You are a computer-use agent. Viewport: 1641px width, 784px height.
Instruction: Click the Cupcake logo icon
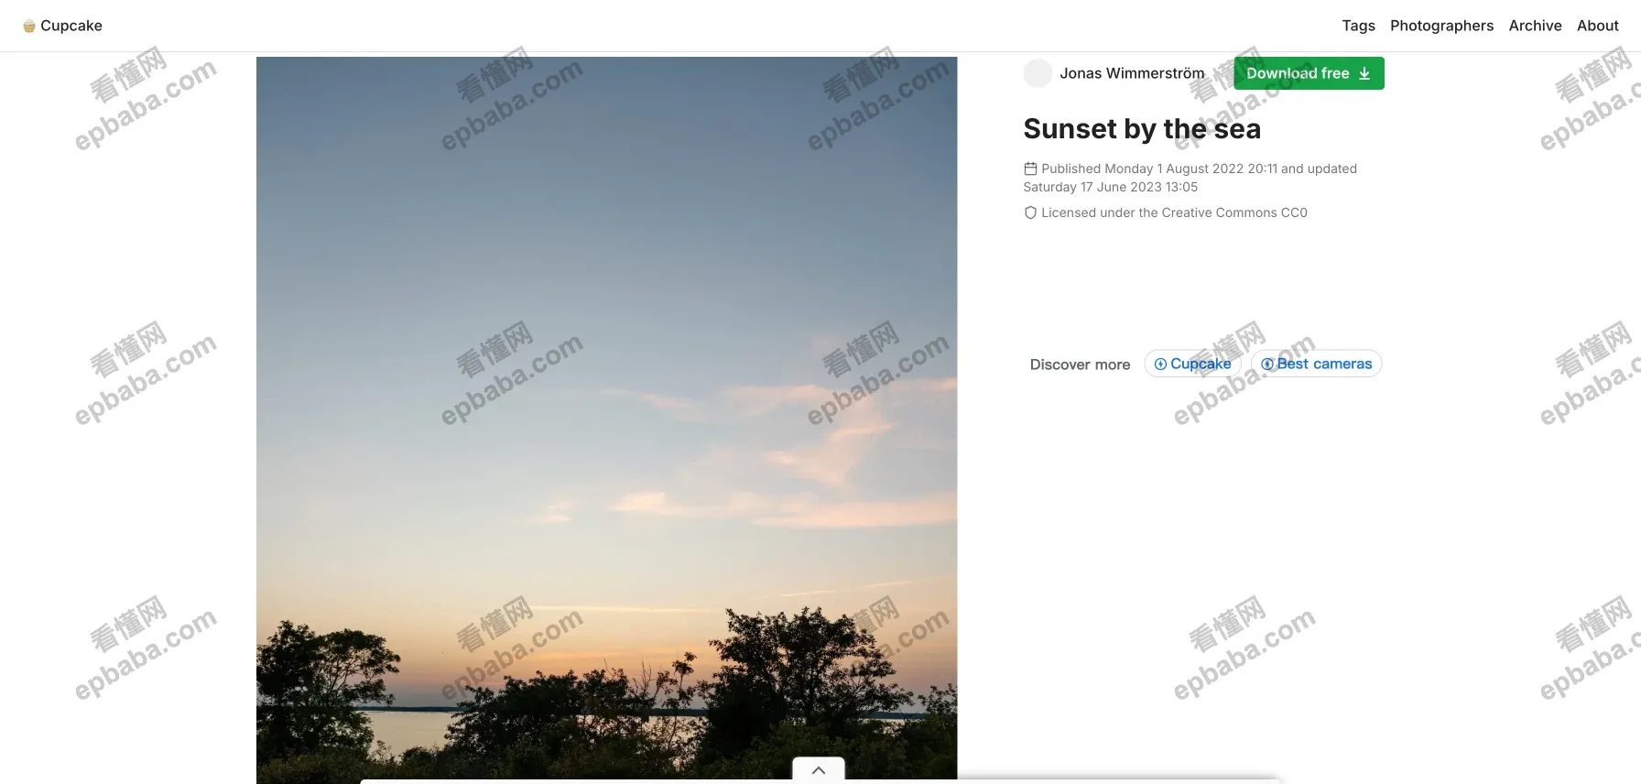(29, 26)
